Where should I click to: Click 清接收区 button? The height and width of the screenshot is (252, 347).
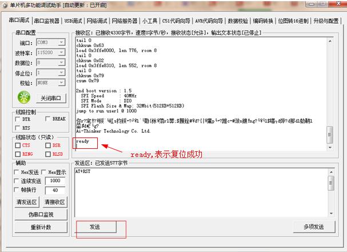55,202
